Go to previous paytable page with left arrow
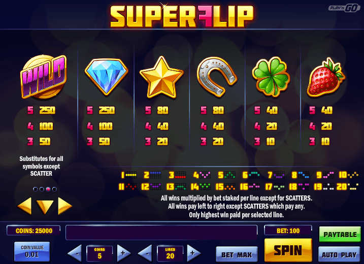The image size is (364, 264). pos(24,206)
